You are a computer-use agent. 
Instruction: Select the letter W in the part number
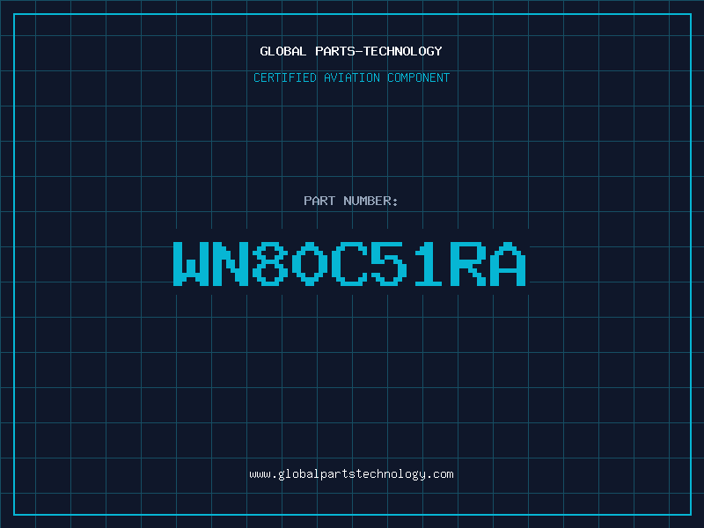click(x=192, y=263)
